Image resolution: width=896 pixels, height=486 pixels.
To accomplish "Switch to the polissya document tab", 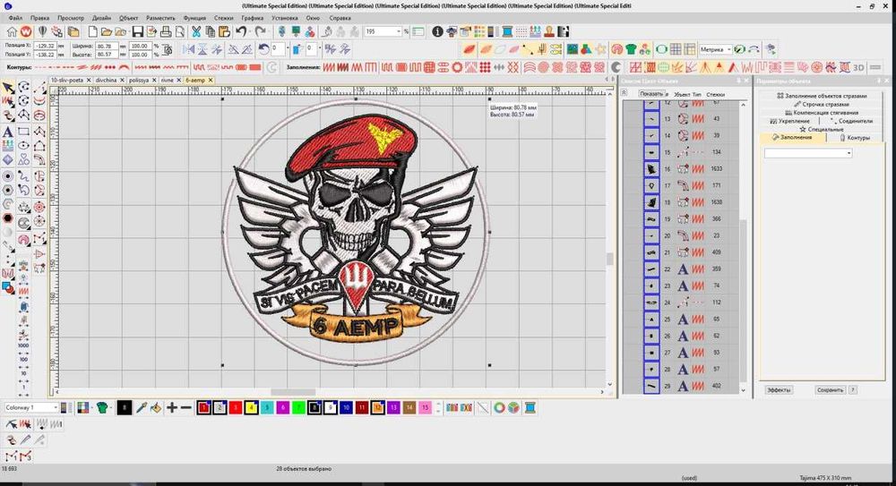I will (x=141, y=80).
